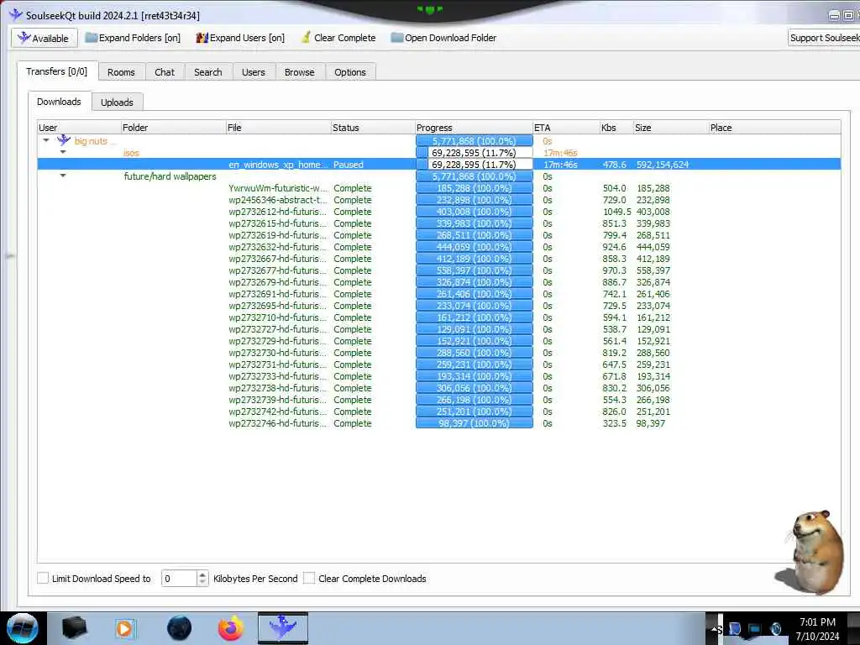Switch to the Rooms tab
860x645 pixels.
[121, 72]
